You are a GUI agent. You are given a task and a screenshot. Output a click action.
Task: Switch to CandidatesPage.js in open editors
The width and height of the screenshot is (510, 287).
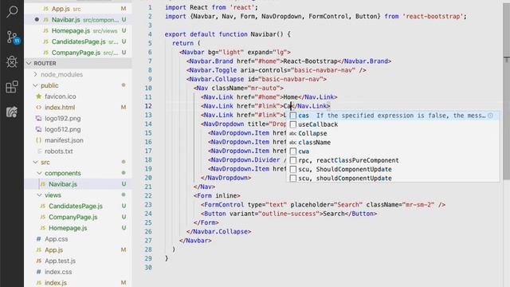click(x=78, y=41)
